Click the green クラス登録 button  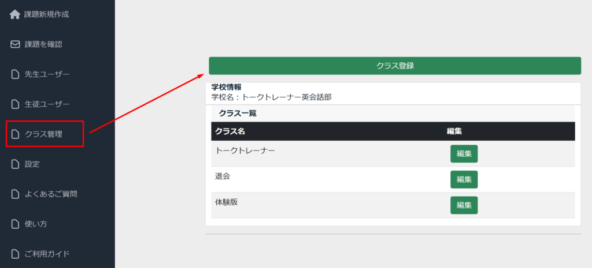pos(394,66)
